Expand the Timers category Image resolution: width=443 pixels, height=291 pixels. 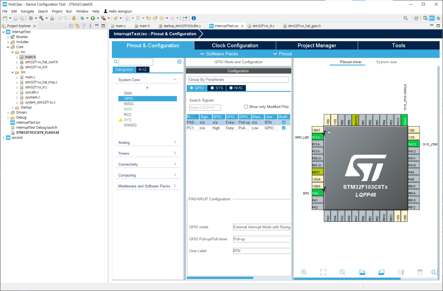point(175,153)
